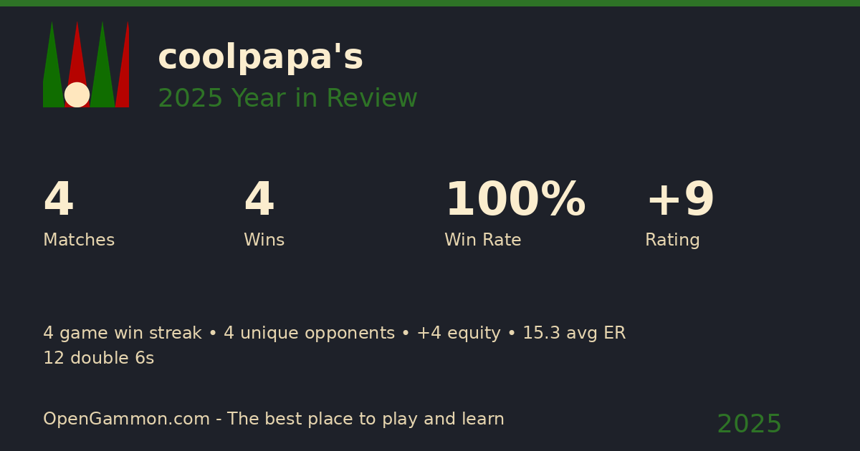This screenshot has width=860, height=451.
Task: Select the 2025 Year in Review subtitle
Action: 287,99
